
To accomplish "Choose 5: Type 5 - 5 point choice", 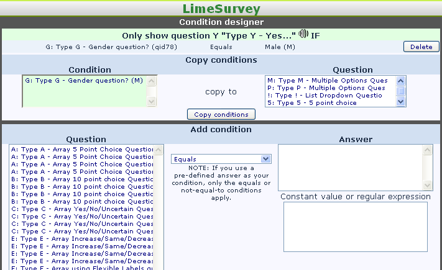I will click(x=327, y=103).
